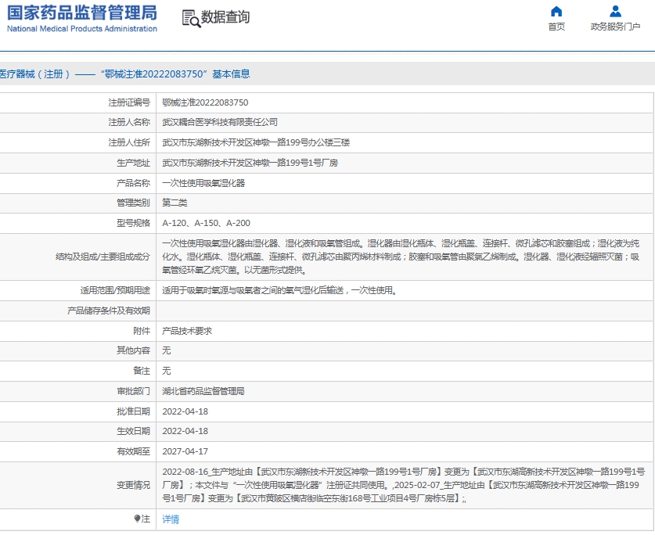Click the 有效期至 row label
This screenshot has width=655, height=535.
(x=133, y=451)
